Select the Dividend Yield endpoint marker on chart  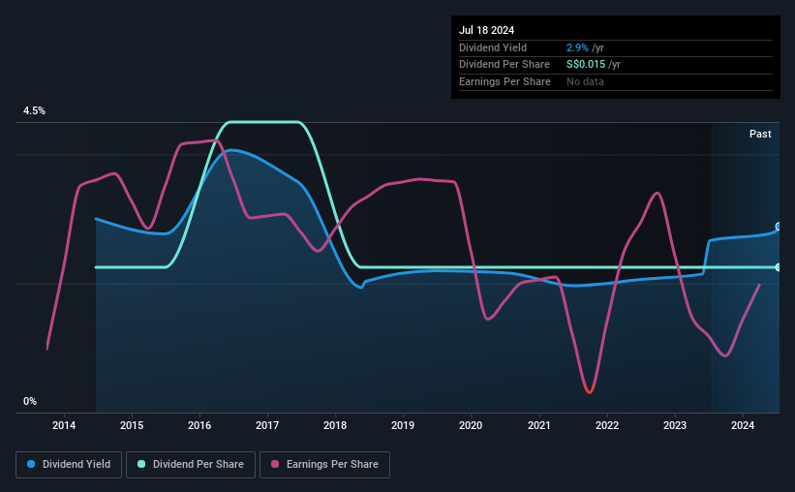coord(779,227)
